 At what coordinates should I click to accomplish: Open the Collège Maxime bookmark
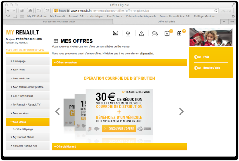204,16
